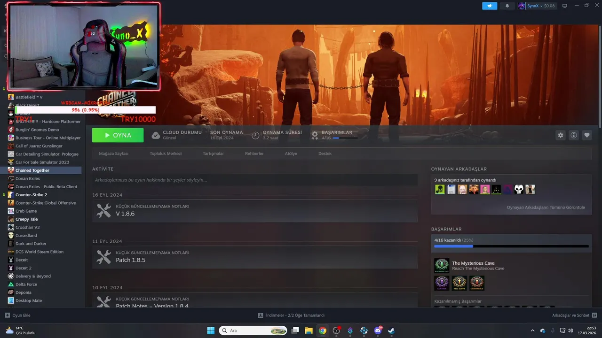Viewport: 602px width, 338px height.
Task: Open SynoX account dropdown
Action: click(537, 6)
